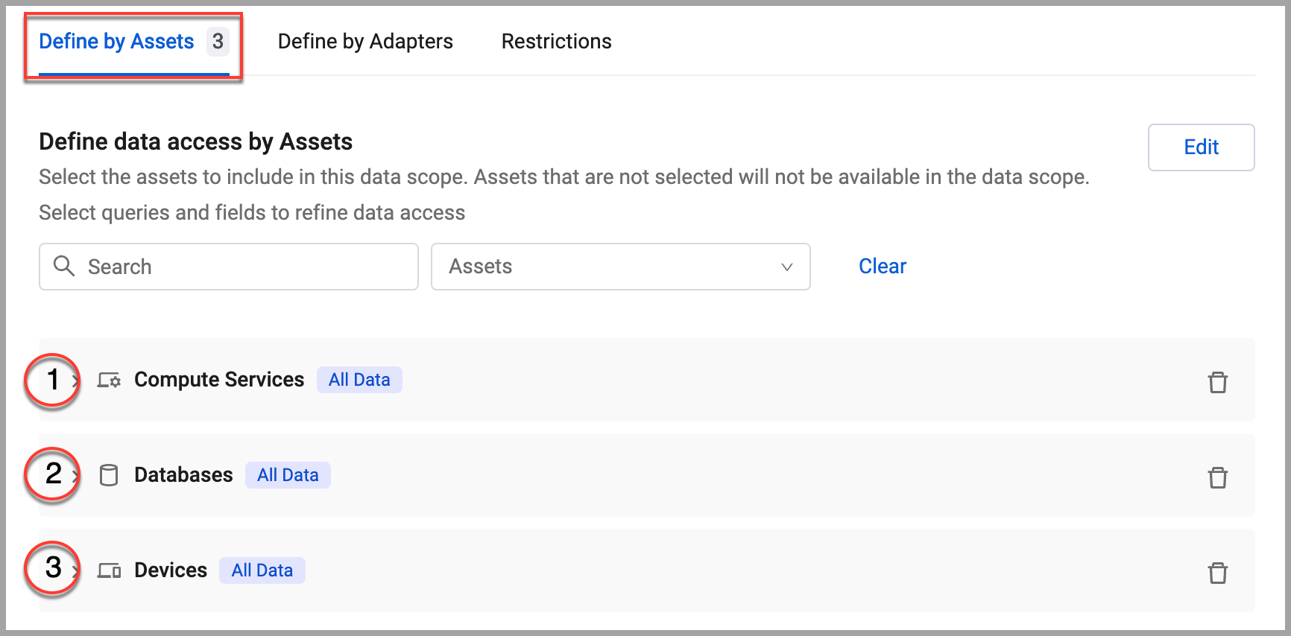The height and width of the screenshot is (636, 1291).
Task: Click the Clear link
Action: [x=883, y=266]
